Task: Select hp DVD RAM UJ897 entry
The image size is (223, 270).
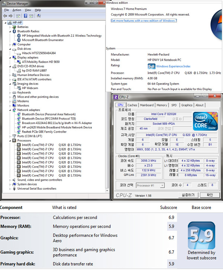Action: 34,71
